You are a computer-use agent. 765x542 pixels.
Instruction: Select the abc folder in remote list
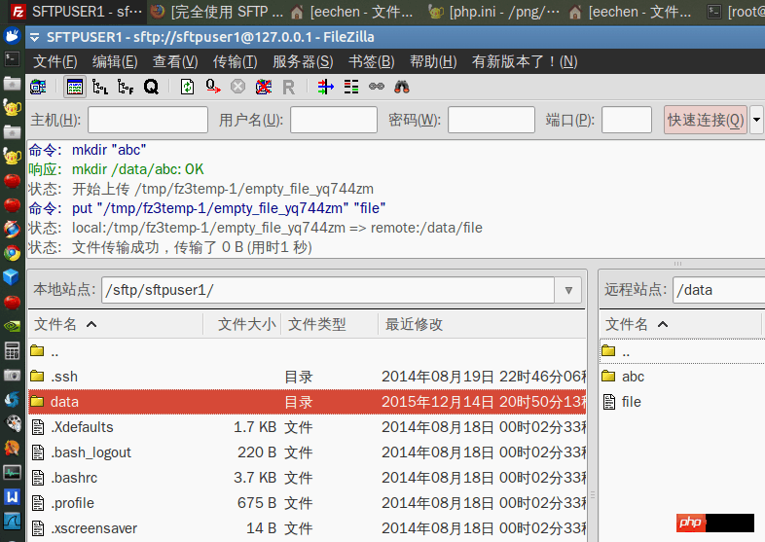point(682,377)
